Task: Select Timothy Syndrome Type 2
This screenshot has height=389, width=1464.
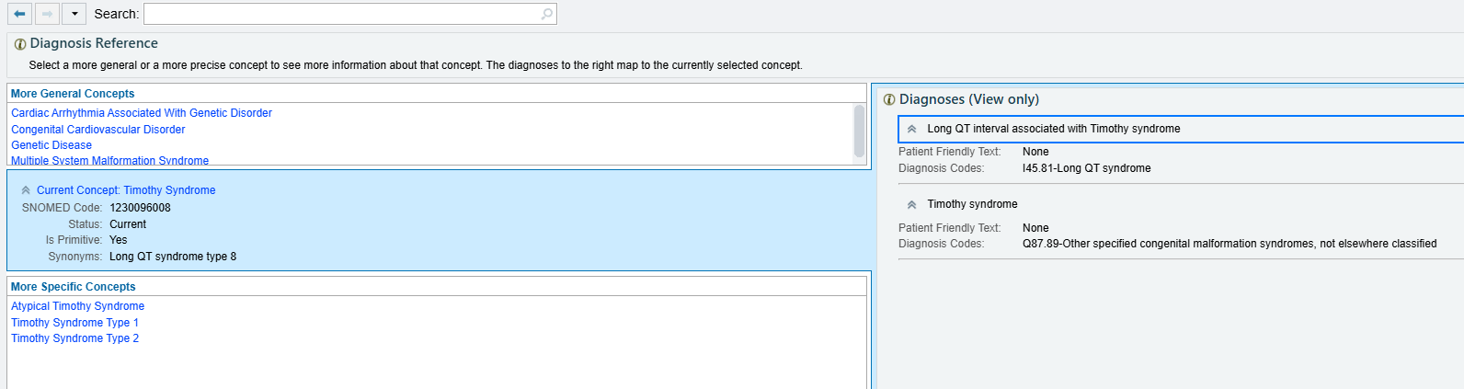Action: click(x=74, y=338)
